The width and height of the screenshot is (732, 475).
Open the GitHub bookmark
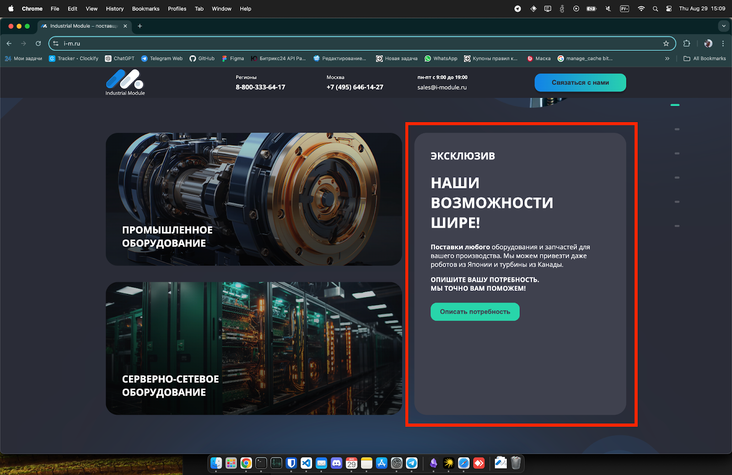[202, 59]
